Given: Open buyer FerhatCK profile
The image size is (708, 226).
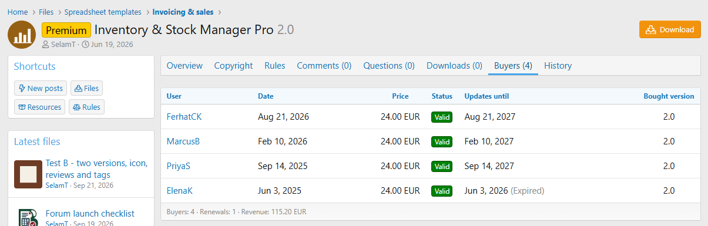Looking at the screenshot, I should click(x=184, y=117).
